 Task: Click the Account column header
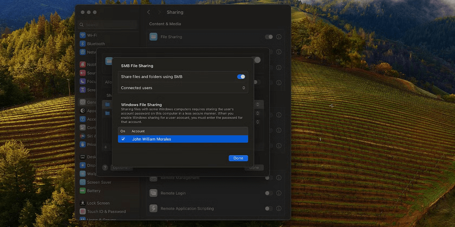[x=138, y=131]
